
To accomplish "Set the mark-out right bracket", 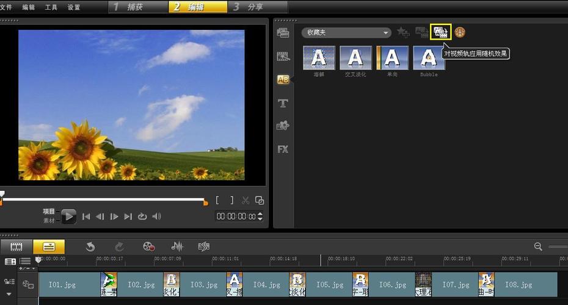I will pos(232,200).
